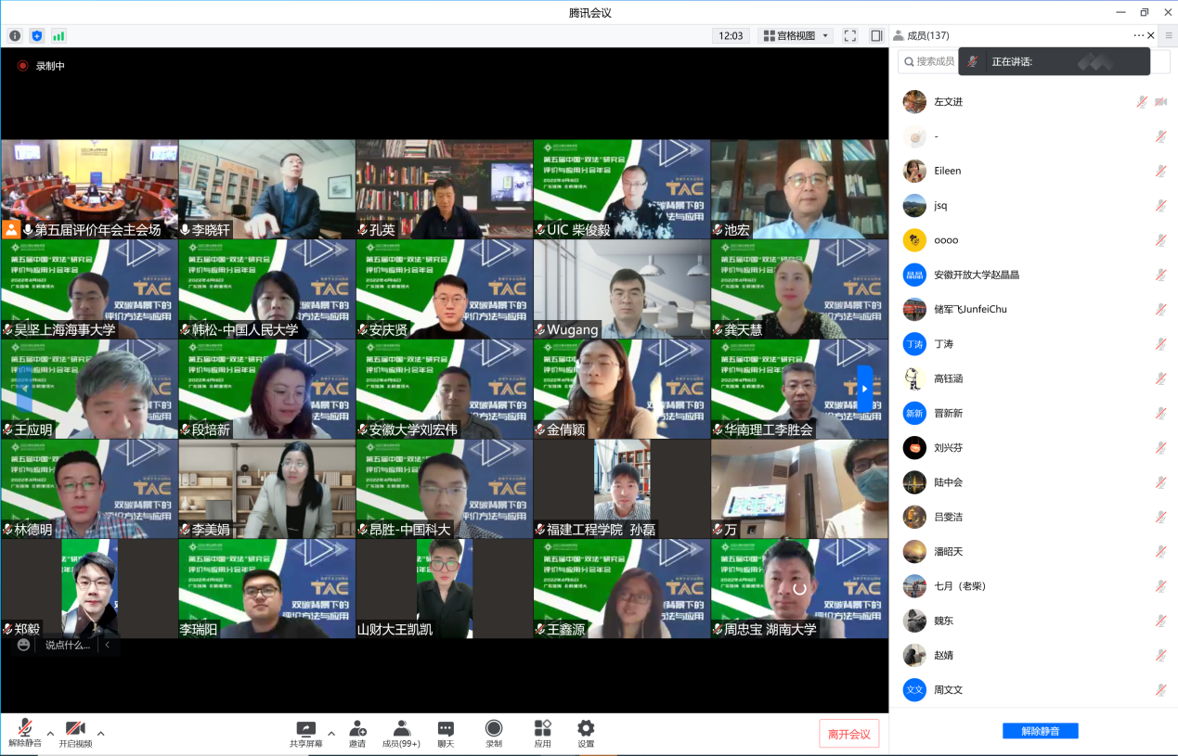
Task: Check the green network signal icon
Action: tap(58, 36)
